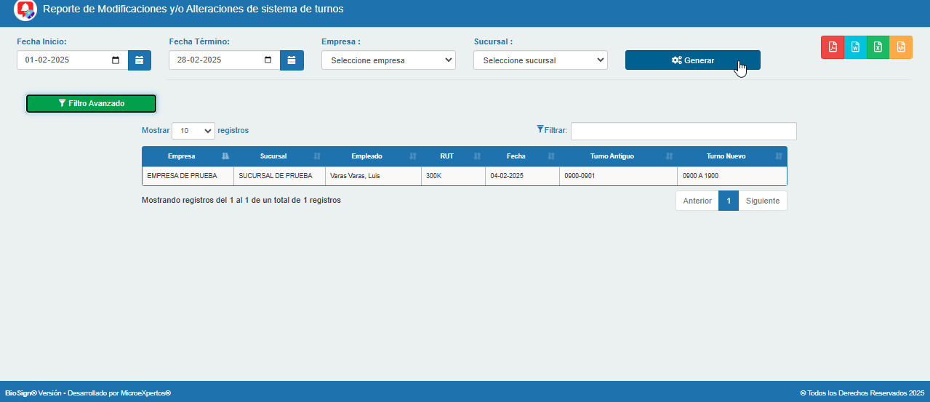Image resolution: width=930 pixels, height=402 pixels.
Task: Click the BioSign Versión footer text
Action: point(88,393)
